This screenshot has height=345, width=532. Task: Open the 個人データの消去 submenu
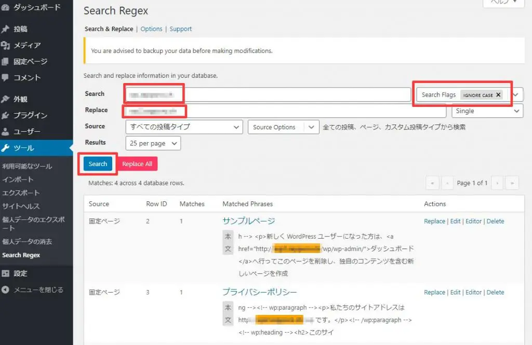(x=27, y=241)
